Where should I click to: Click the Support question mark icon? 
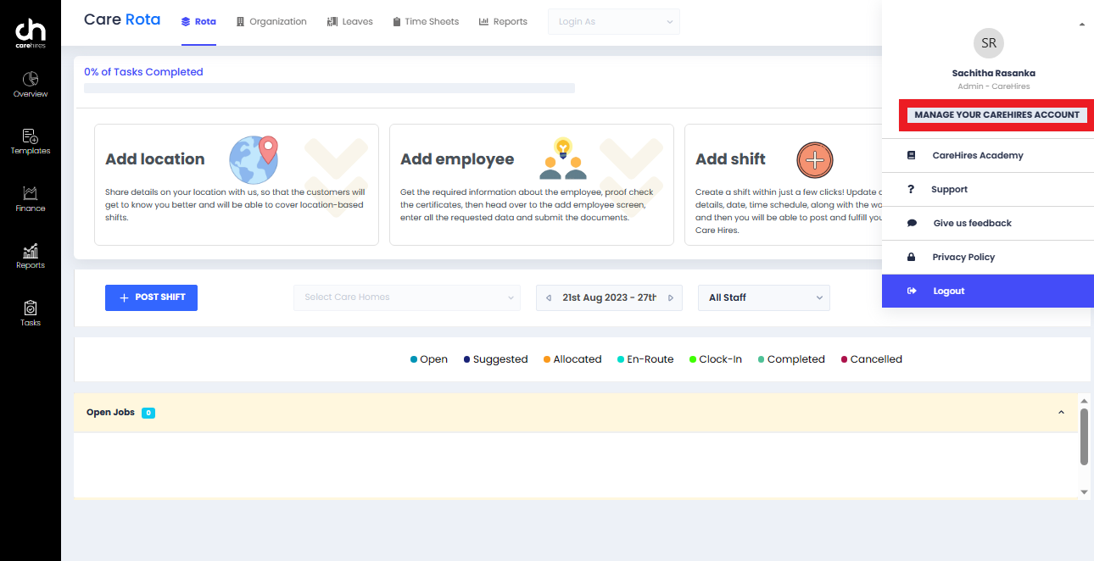911,189
